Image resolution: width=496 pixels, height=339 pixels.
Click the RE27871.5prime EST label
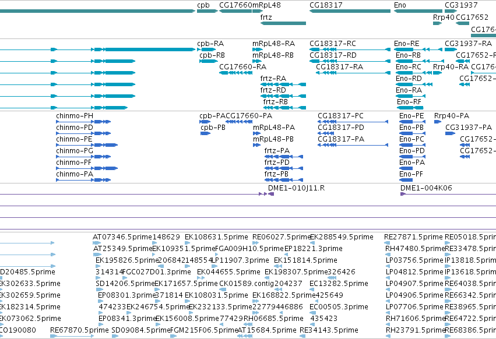(413, 237)
